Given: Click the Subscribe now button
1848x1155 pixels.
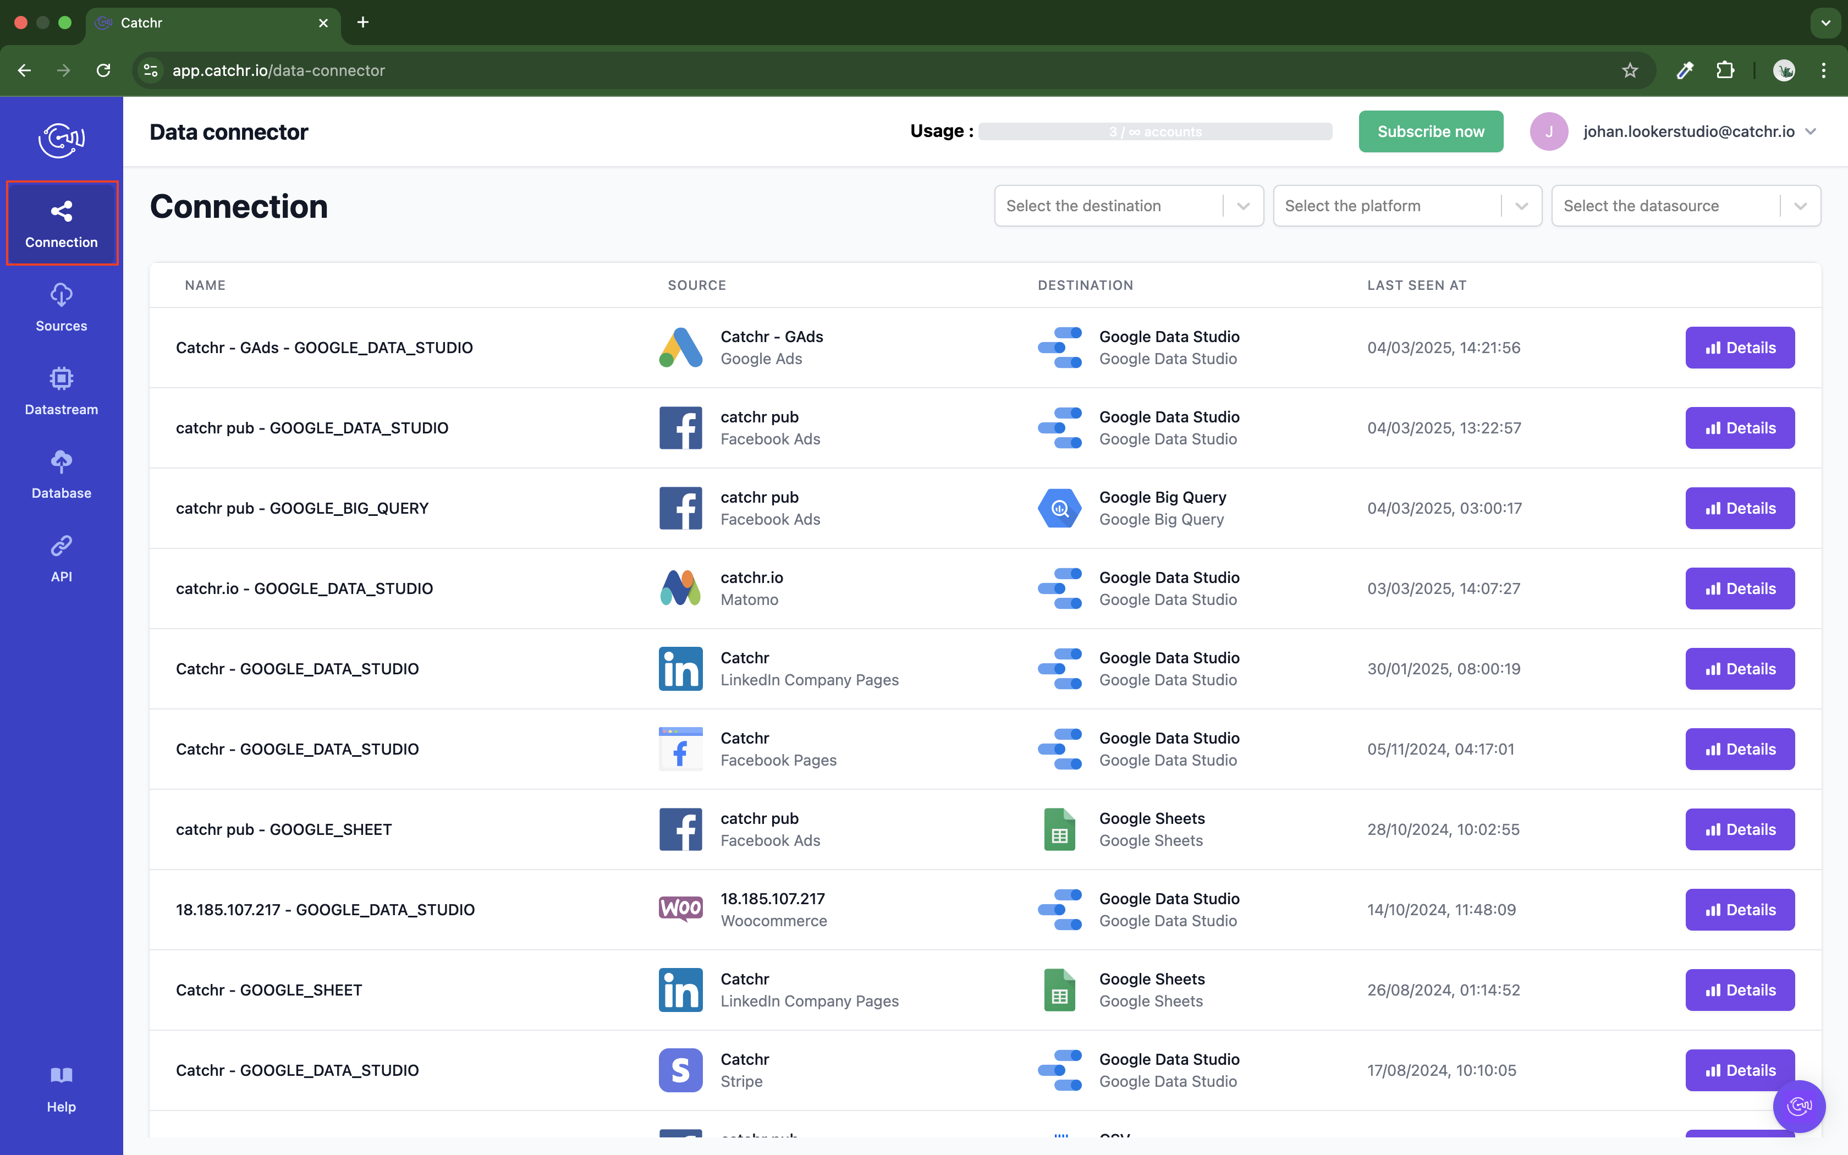Looking at the screenshot, I should click(x=1431, y=131).
